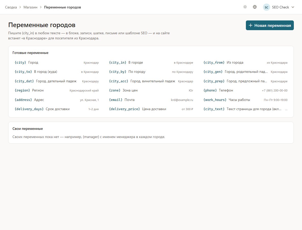The height and width of the screenshot is (230, 302).
Task: Click the ул. Красная, 1 address value
Action: point(89,100)
